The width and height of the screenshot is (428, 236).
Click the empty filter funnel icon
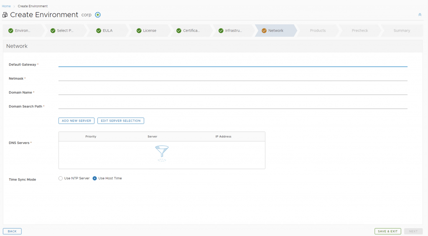click(162, 153)
